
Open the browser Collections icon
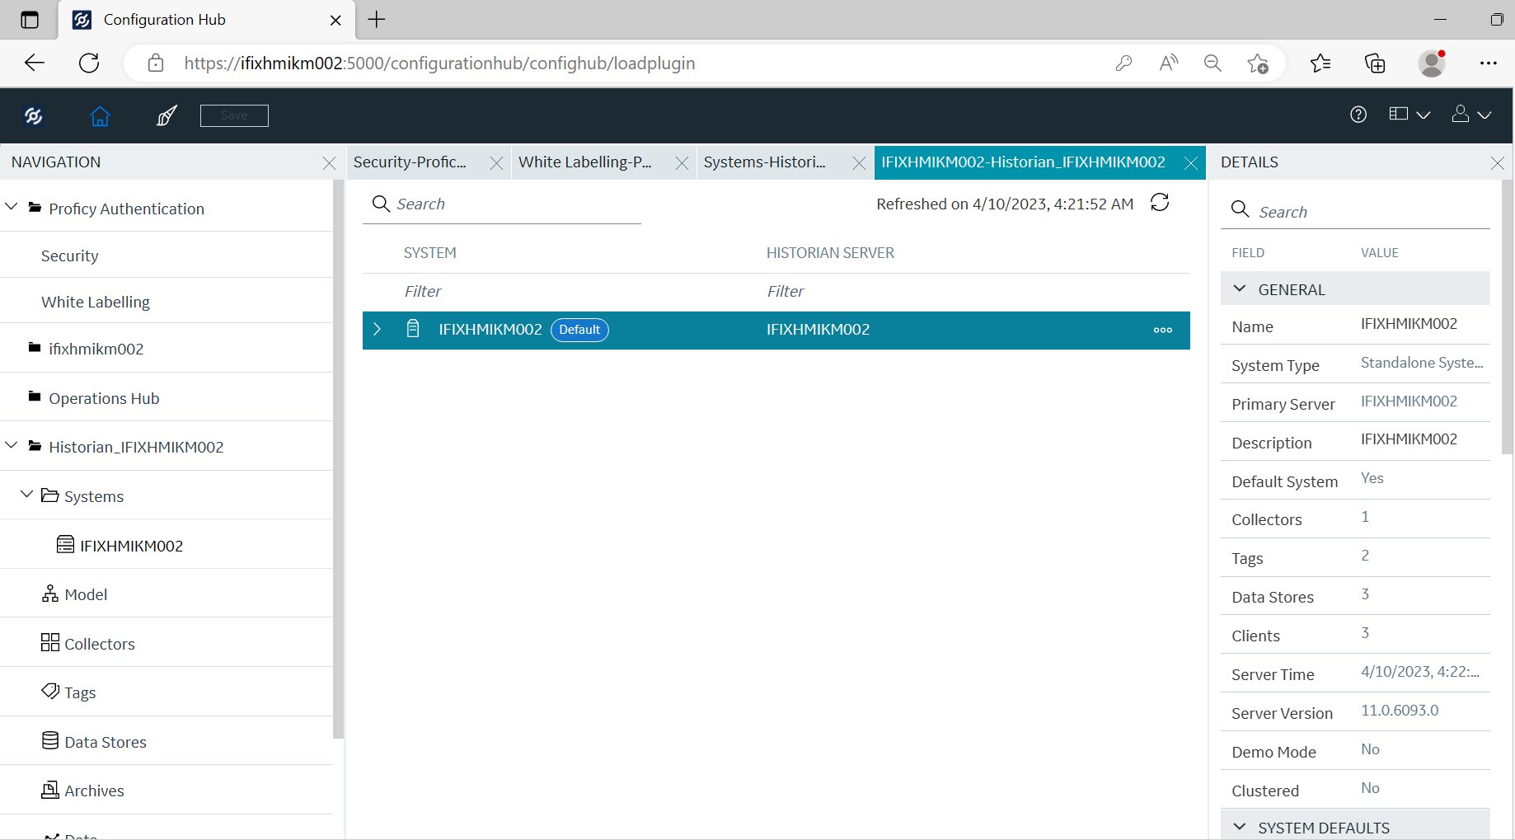(x=1375, y=63)
